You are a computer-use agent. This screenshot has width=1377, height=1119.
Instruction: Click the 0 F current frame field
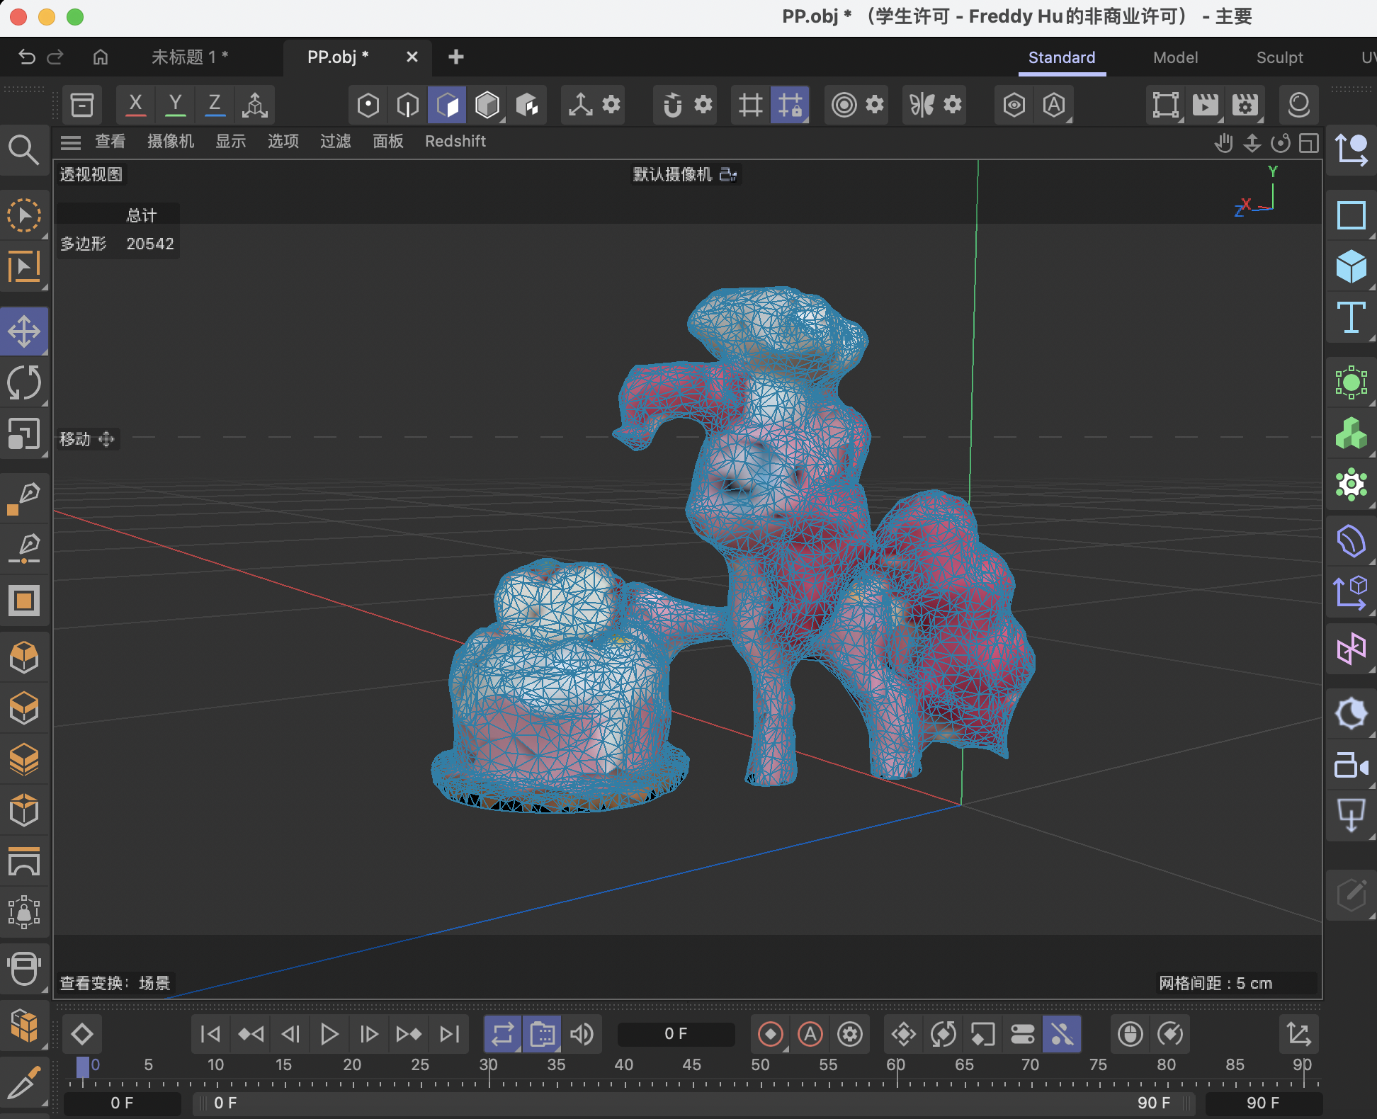click(x=675, y=1033)
